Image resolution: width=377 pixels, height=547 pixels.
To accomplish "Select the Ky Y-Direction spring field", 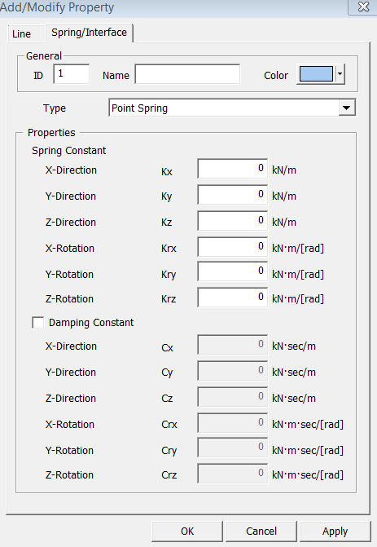I will 232,195.
